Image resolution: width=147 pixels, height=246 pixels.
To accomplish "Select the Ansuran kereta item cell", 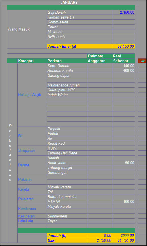I will (67, 71).
